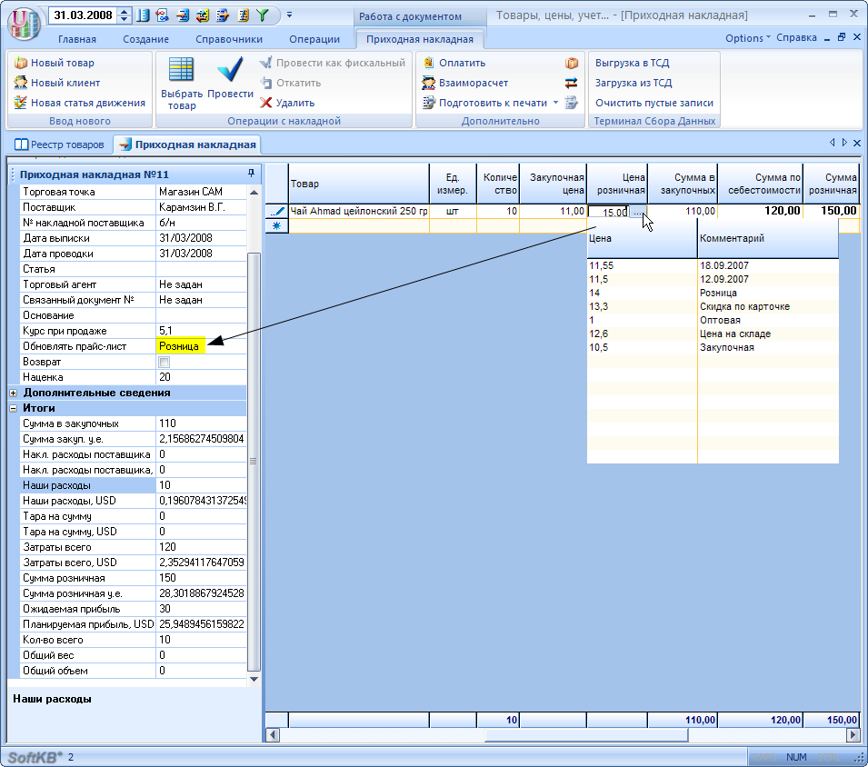Click the outgoing invoice icon in quick access toolbar

(223, 15)
